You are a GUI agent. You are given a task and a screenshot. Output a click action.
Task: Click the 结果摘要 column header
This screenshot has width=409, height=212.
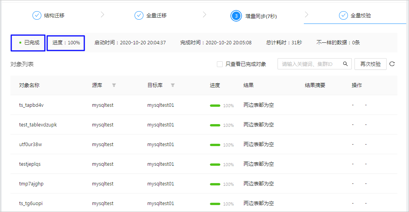(315, 85)
